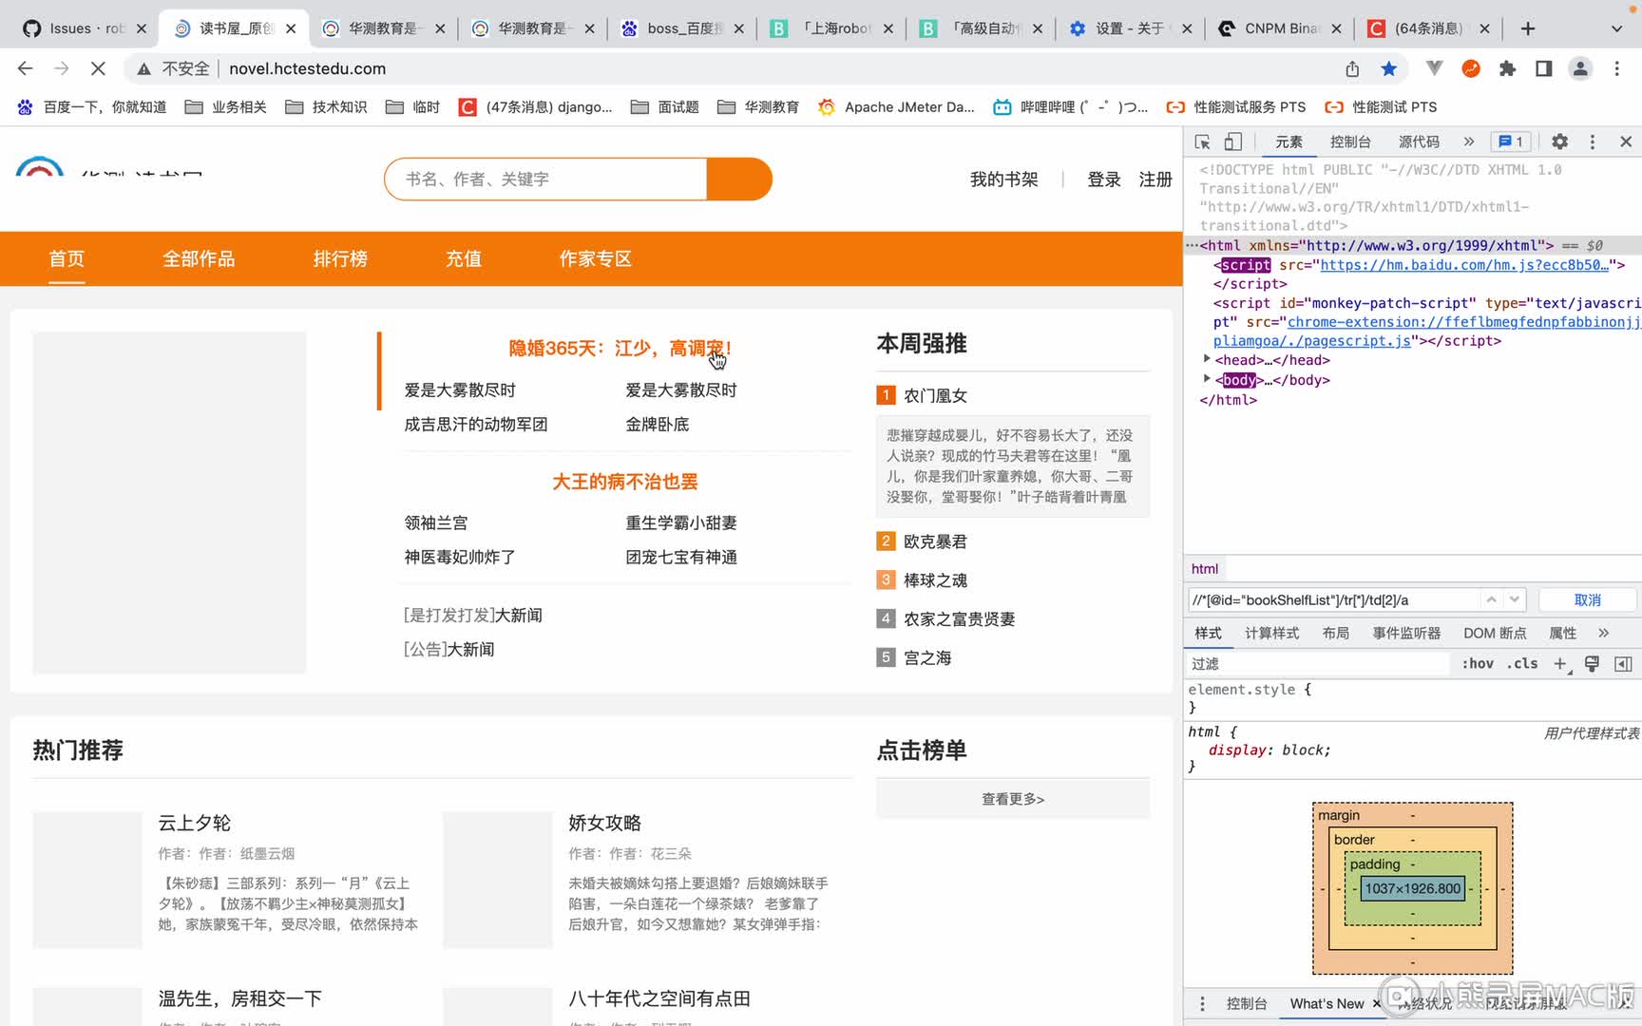1642x1026 pixels.
Task: Click the browser back arrow
Action: 26,68
